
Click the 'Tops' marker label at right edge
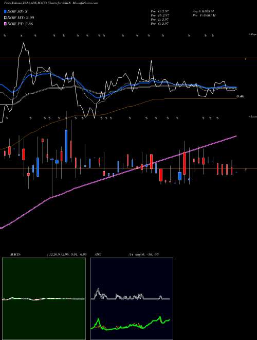click(253, 35)
